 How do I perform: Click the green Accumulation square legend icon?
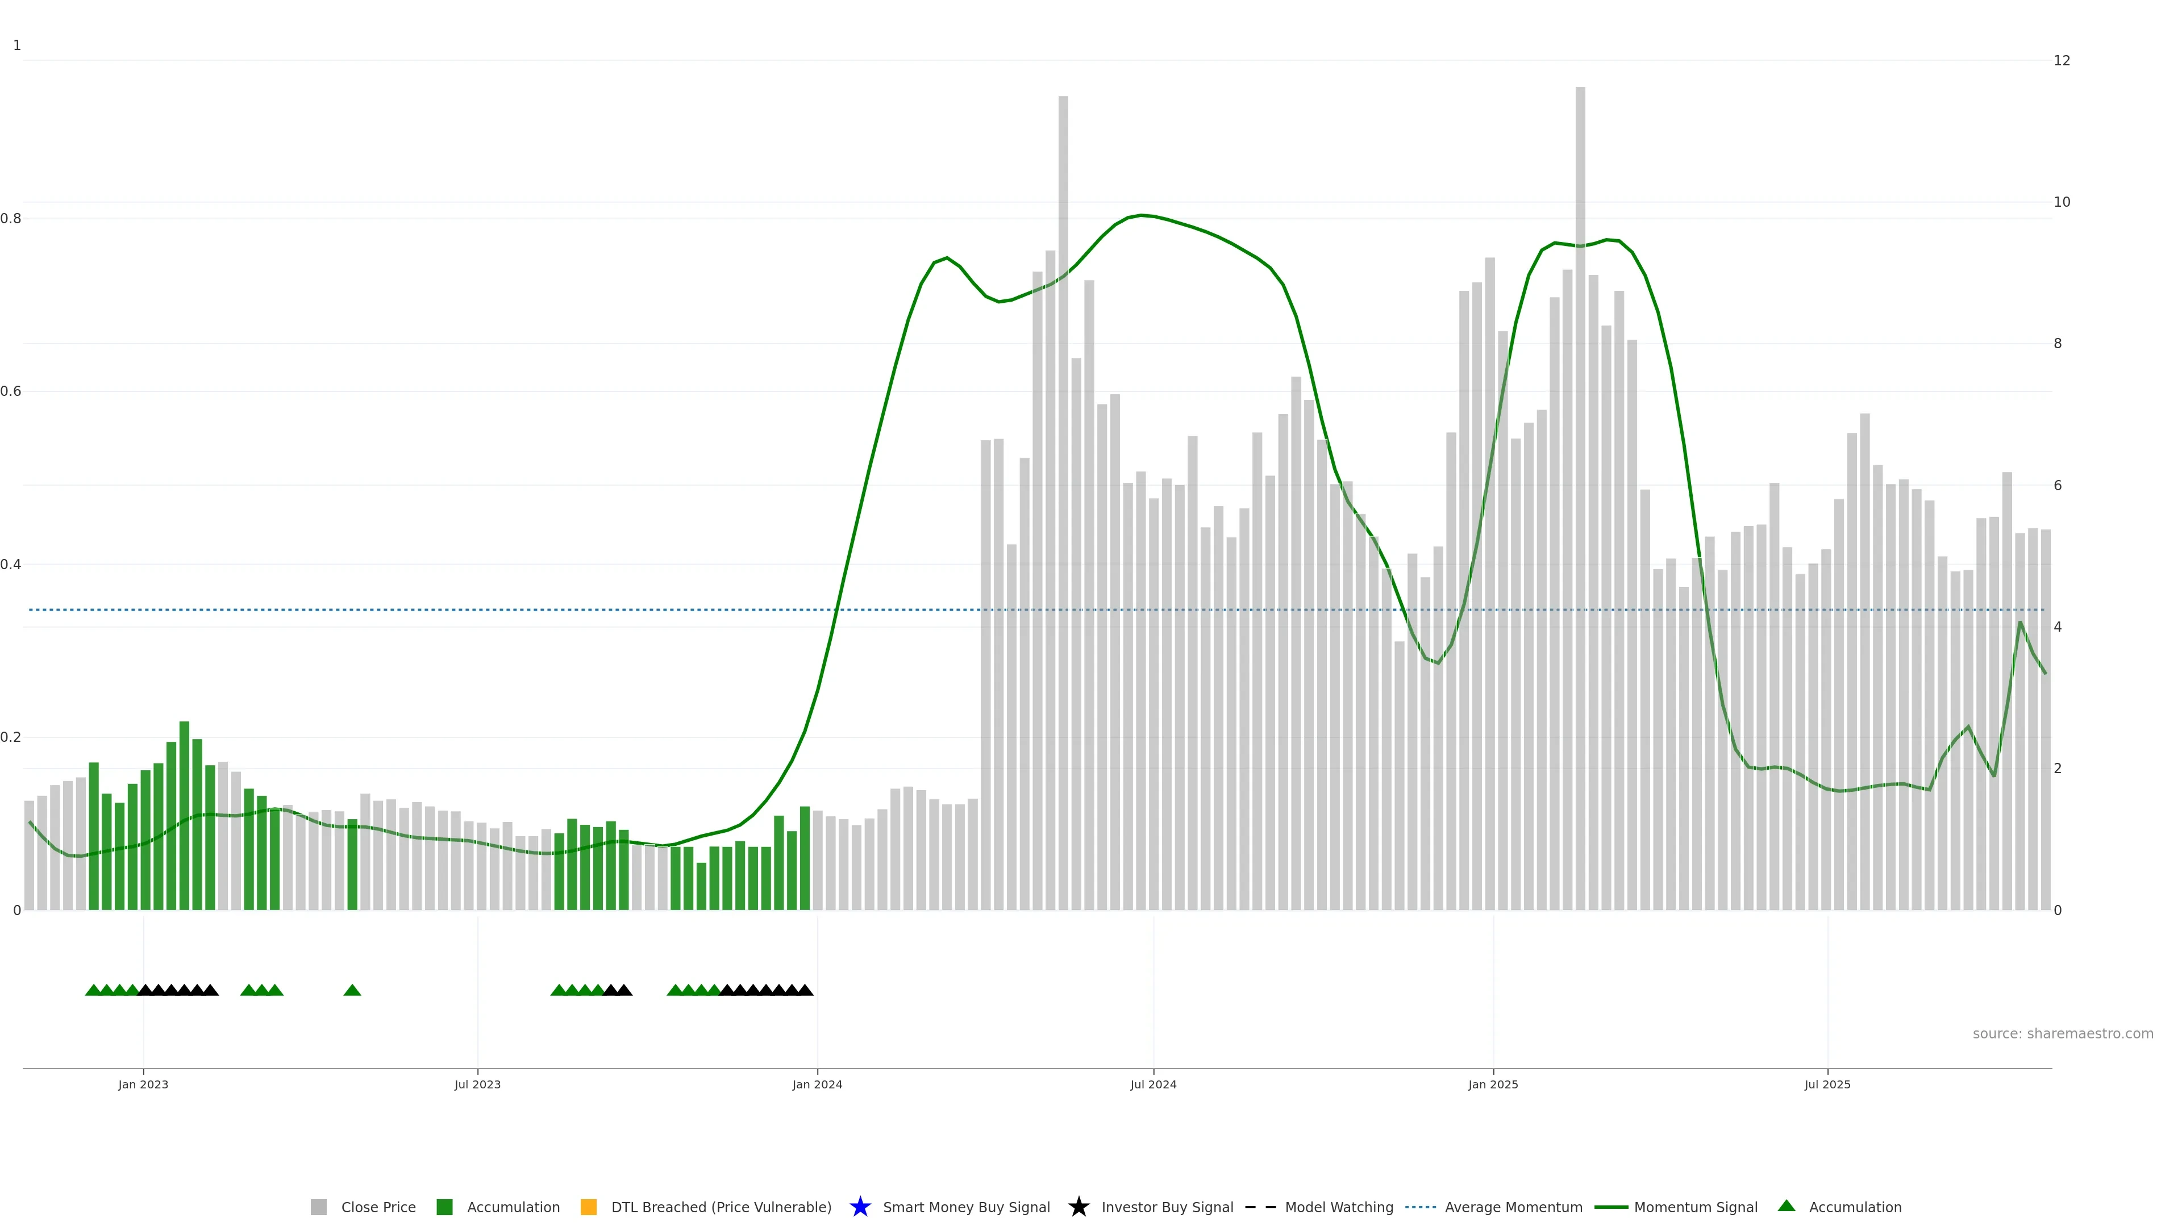click(444, 1207)
